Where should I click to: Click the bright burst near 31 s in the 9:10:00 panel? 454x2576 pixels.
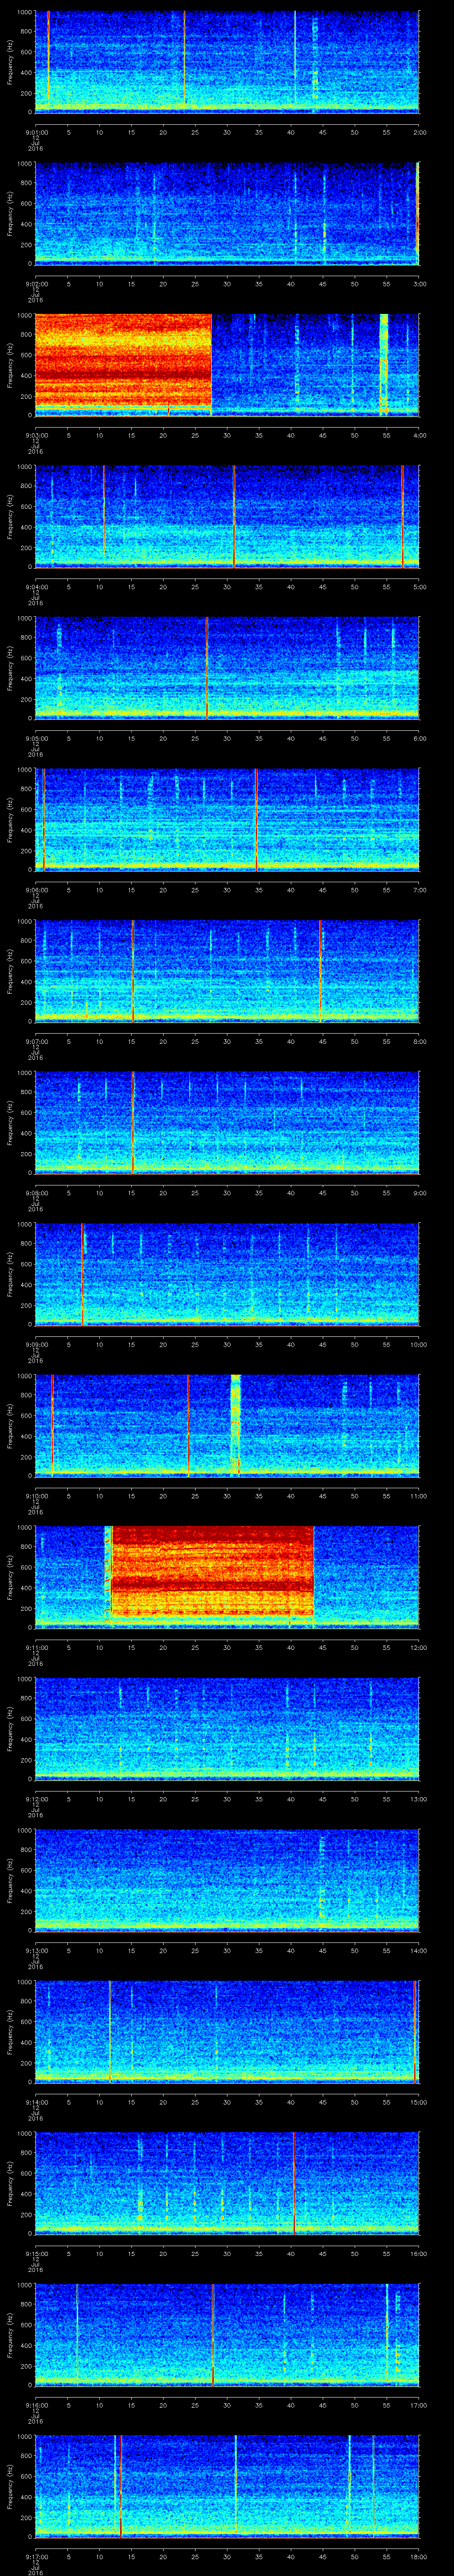tap(235, 1425)
